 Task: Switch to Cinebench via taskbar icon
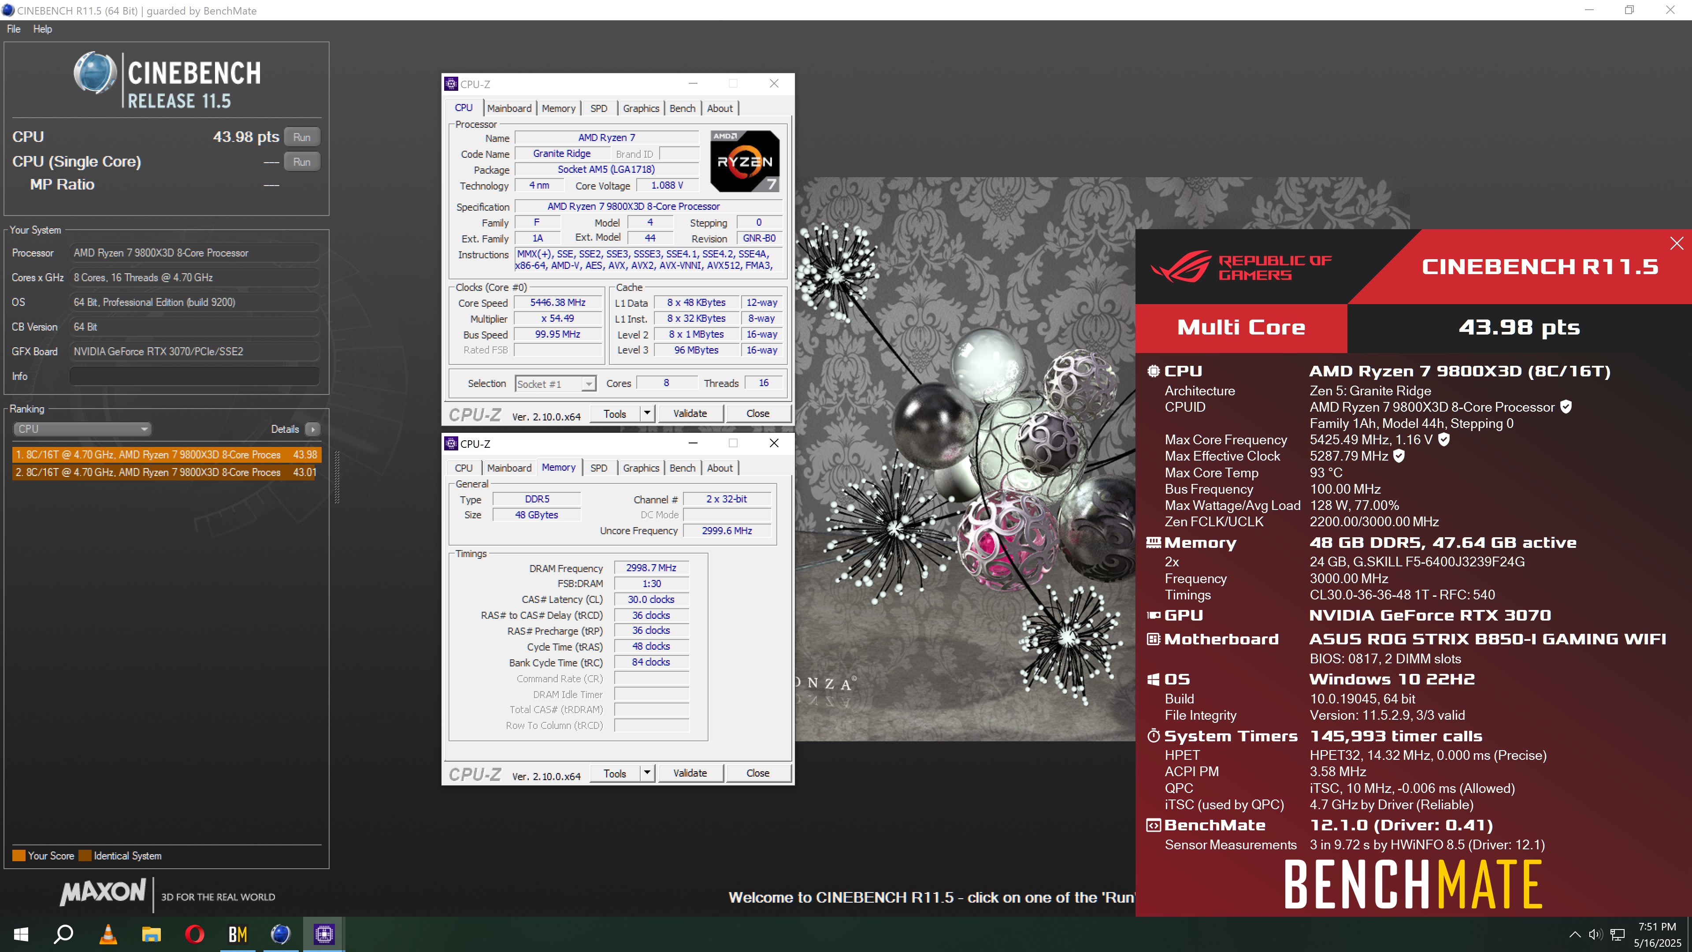281,933
